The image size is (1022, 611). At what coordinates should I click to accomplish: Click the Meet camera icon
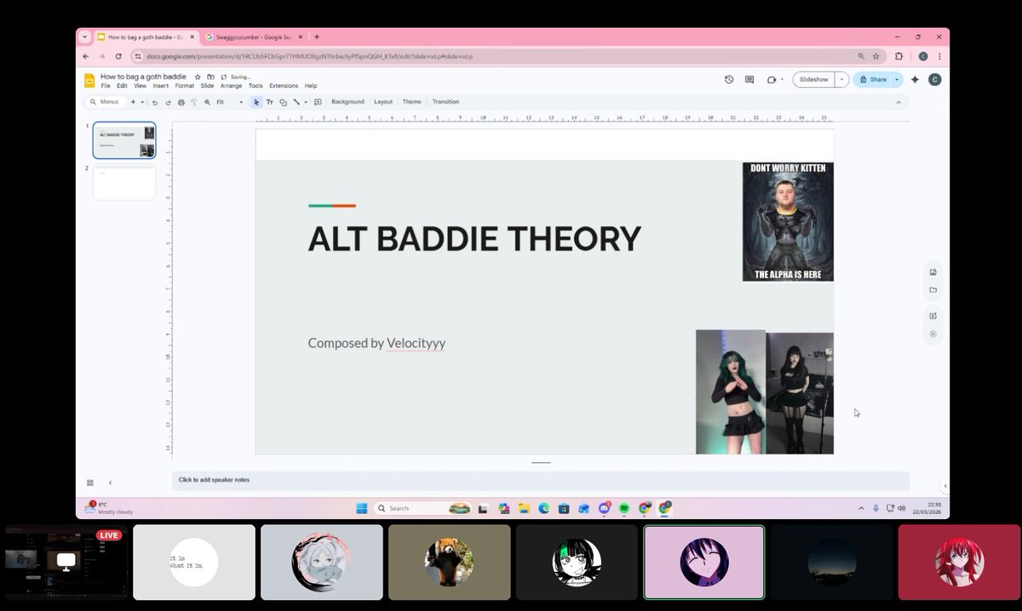(x=771, y=79)
